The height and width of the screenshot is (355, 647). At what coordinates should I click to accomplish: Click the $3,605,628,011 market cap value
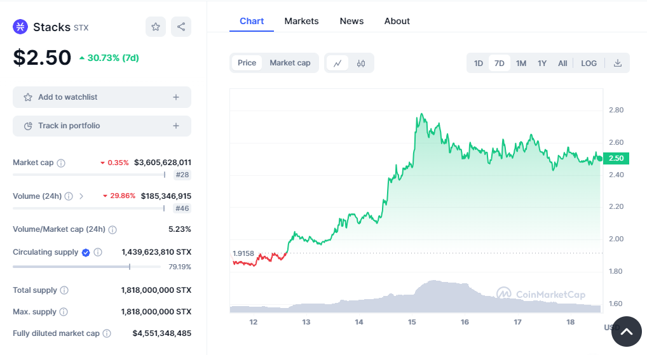[163, 163]
